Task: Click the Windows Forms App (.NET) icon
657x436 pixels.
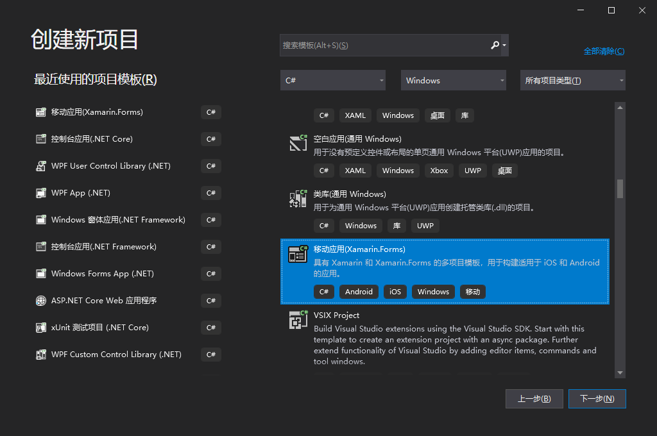Action: click(40, 274)
